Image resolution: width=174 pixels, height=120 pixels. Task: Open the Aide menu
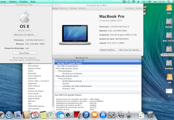33,2
